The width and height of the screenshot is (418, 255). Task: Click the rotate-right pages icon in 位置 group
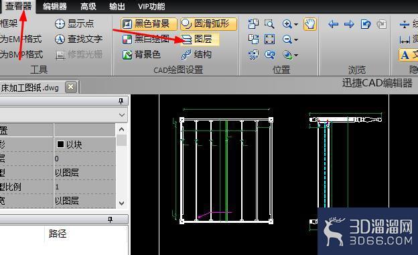point(253,39)
